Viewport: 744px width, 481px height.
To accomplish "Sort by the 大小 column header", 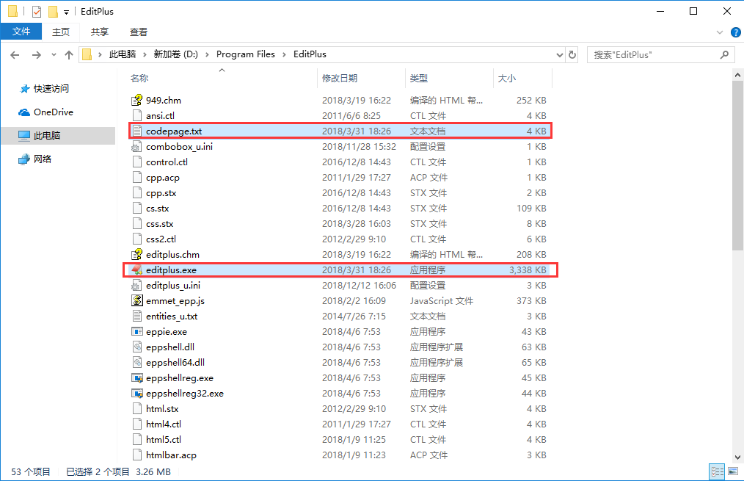I will (523, 78).
